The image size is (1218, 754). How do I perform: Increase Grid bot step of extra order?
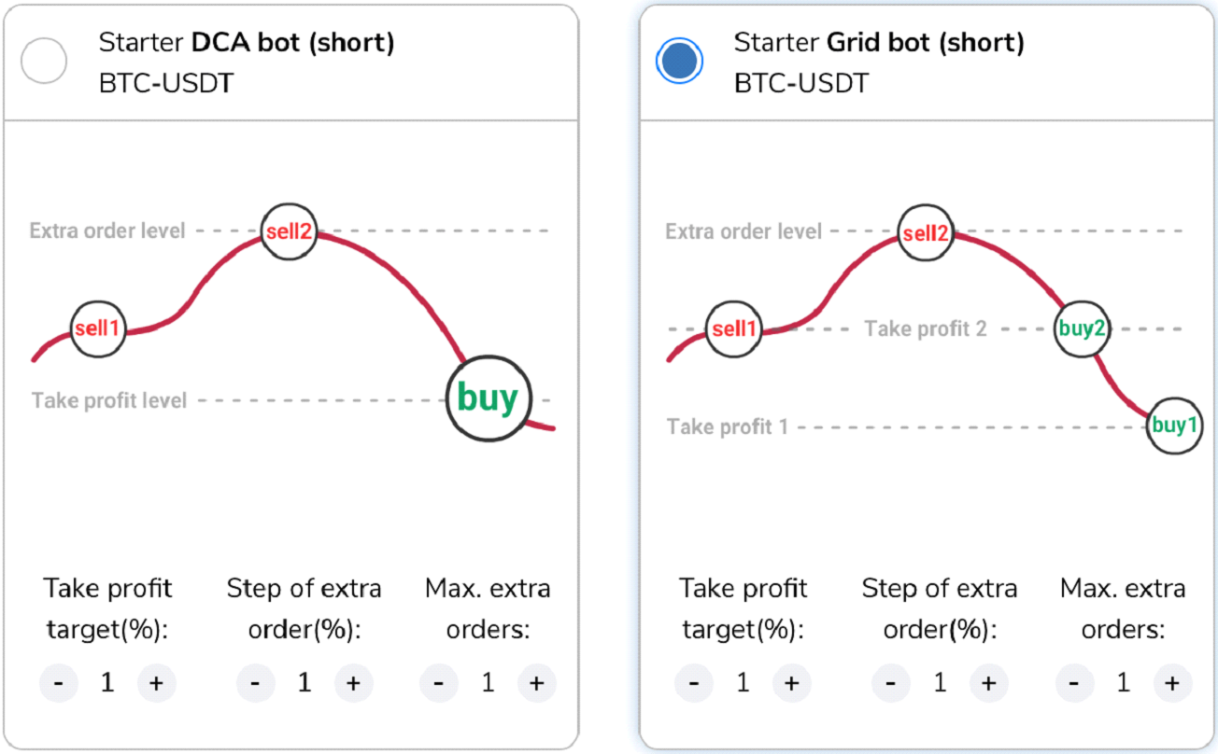988,683
